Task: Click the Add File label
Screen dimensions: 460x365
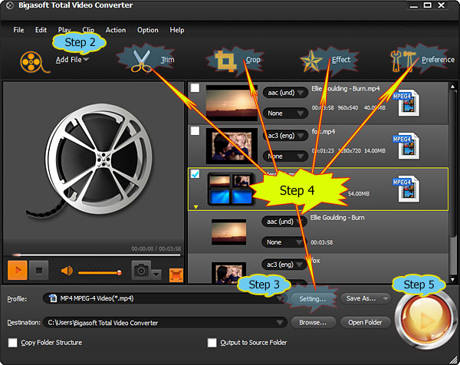Action: (69, 60)
